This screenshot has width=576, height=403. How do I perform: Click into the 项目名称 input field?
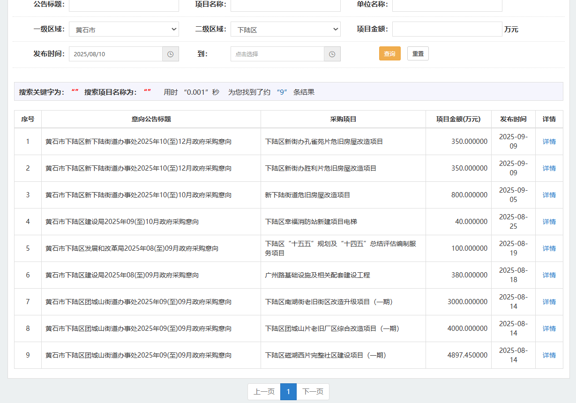pos(285,5)
